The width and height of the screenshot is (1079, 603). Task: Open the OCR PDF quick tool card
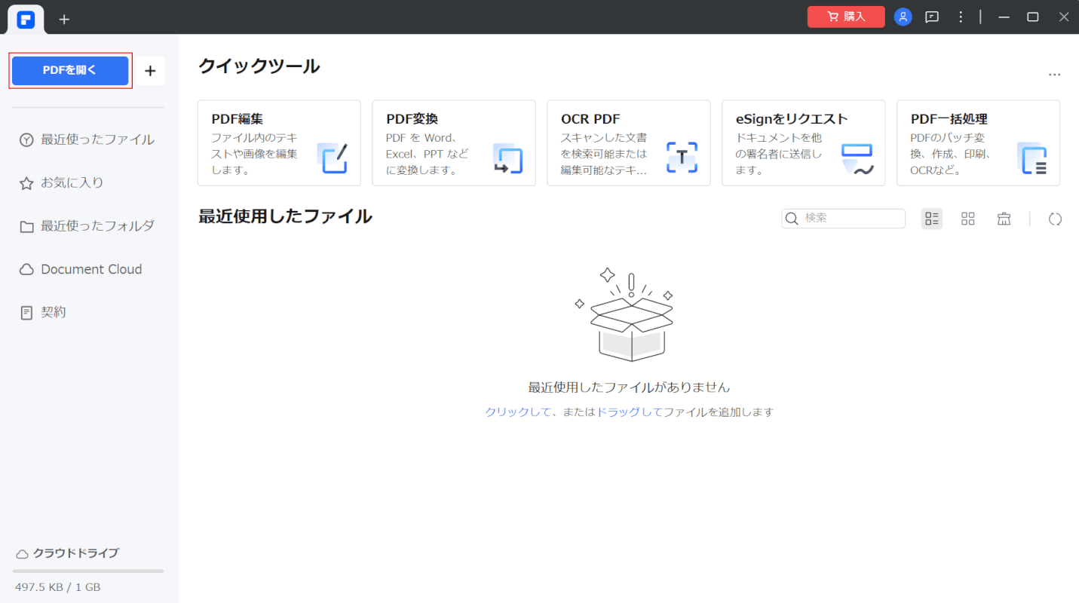629,143
